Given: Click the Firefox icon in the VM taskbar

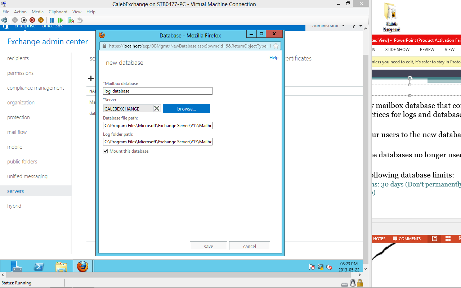Looking at the screenshot, I should click(x=82, y=266).
